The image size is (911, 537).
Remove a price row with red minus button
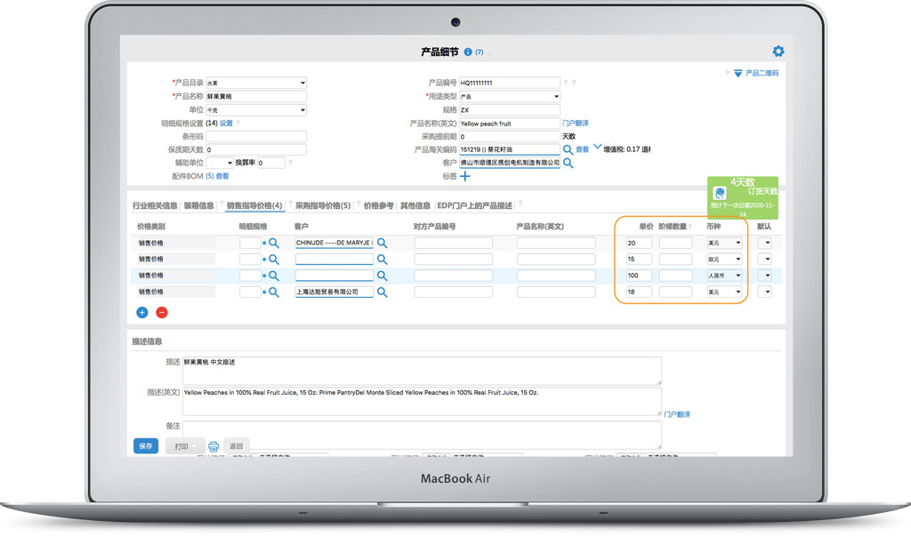[x=162, y=312]
